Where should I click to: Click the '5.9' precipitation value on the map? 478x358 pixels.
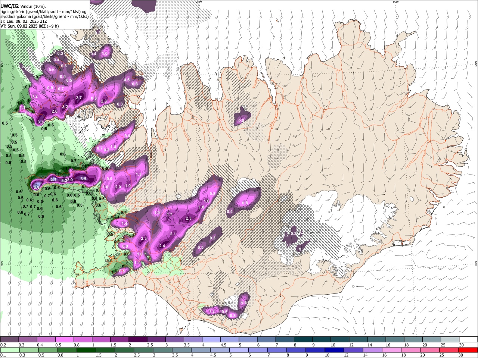pyautogui.click(x=37, y=187)
